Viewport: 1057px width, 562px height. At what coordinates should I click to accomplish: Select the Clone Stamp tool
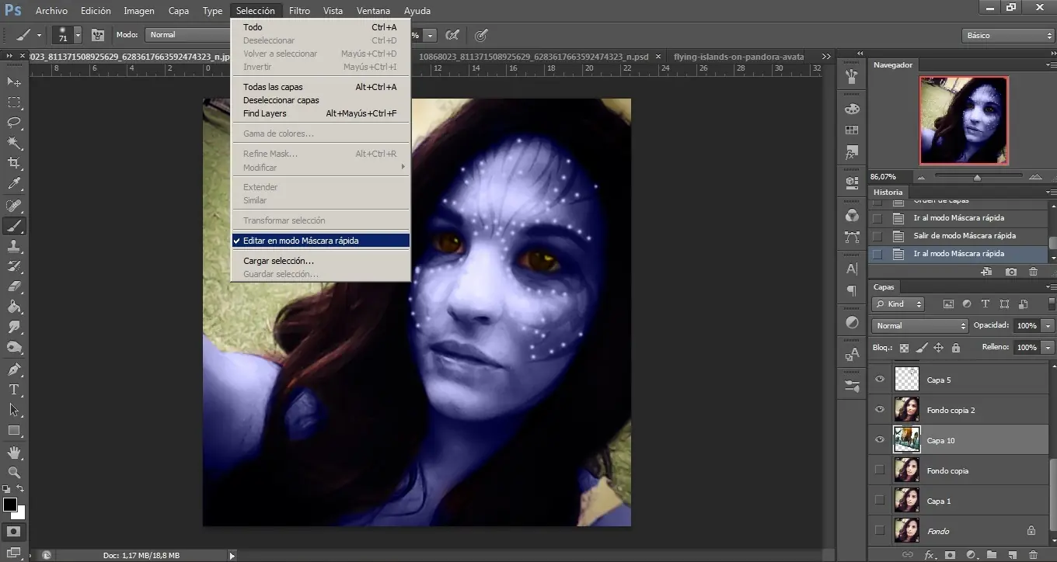[x=14, y=246]
